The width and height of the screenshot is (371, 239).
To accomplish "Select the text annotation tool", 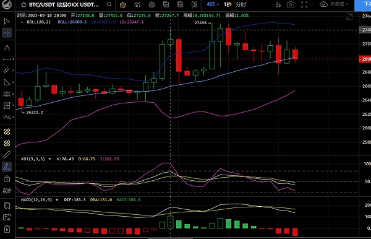I will [7, 48].
